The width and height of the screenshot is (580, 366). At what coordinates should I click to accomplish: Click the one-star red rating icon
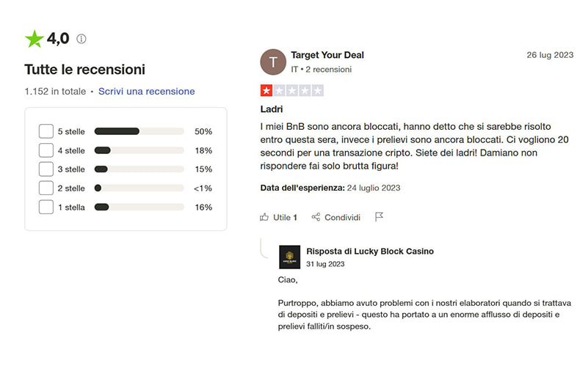(x=267, y=91)
